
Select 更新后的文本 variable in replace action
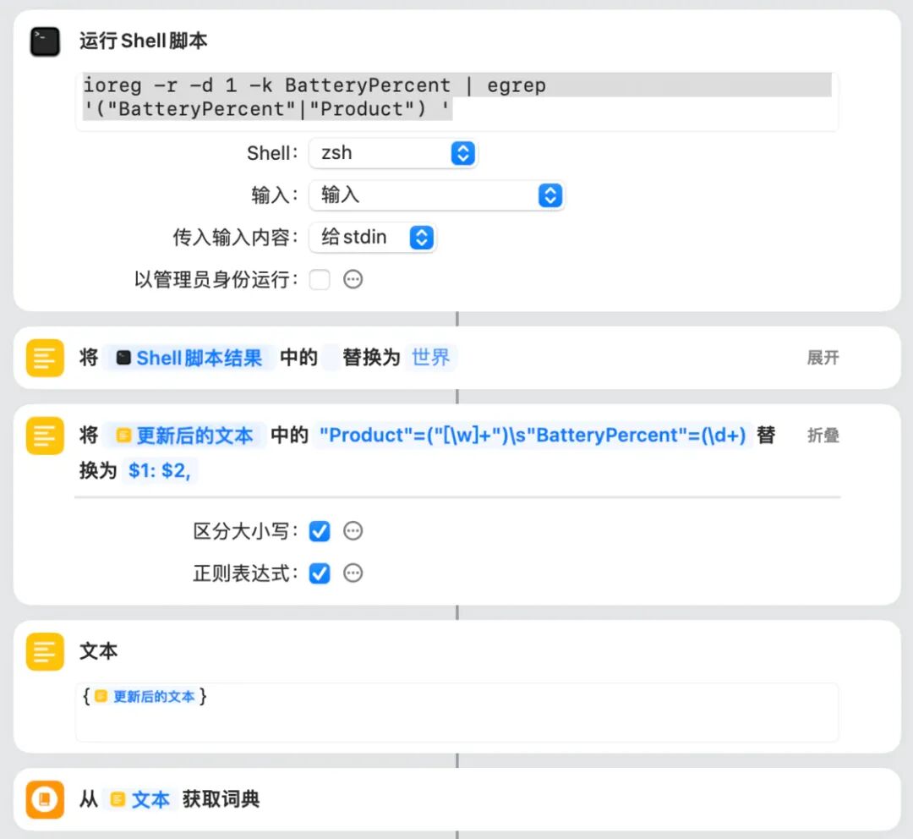pos(184,436)
